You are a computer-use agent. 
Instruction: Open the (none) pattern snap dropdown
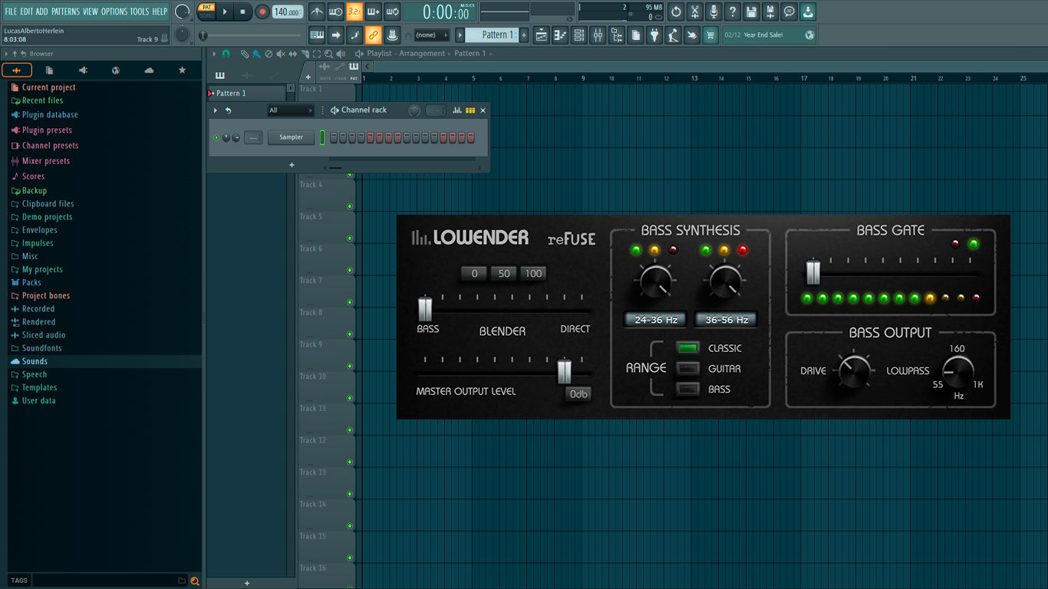click(431, 35)
